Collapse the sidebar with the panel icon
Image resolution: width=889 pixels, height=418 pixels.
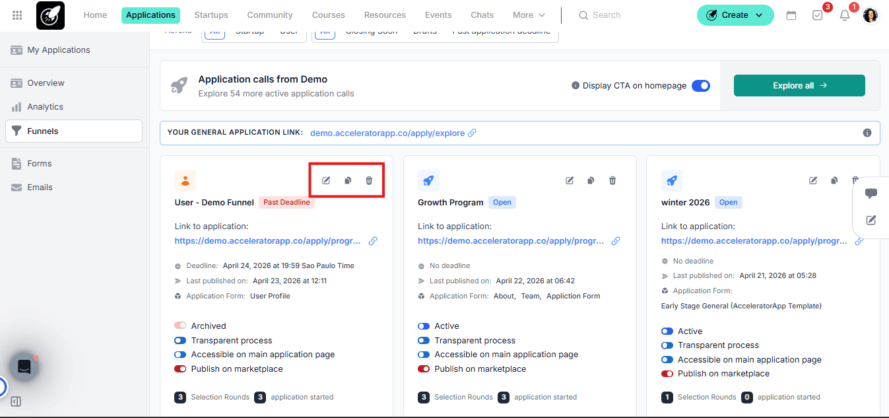(x=16, y=401)
